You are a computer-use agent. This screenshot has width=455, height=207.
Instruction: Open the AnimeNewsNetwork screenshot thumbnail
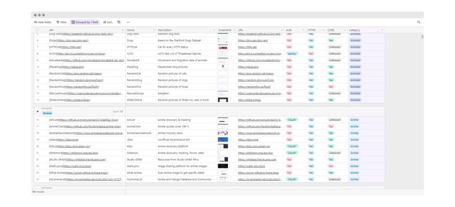[x=223, y=133]
